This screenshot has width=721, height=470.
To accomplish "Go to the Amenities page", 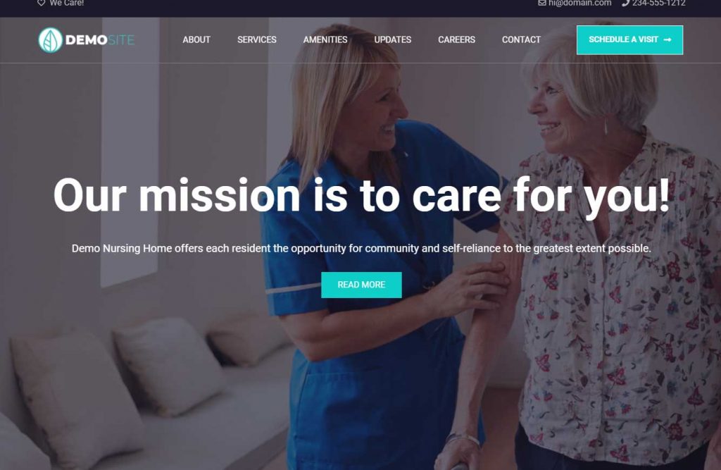I will tap(325, 39).
